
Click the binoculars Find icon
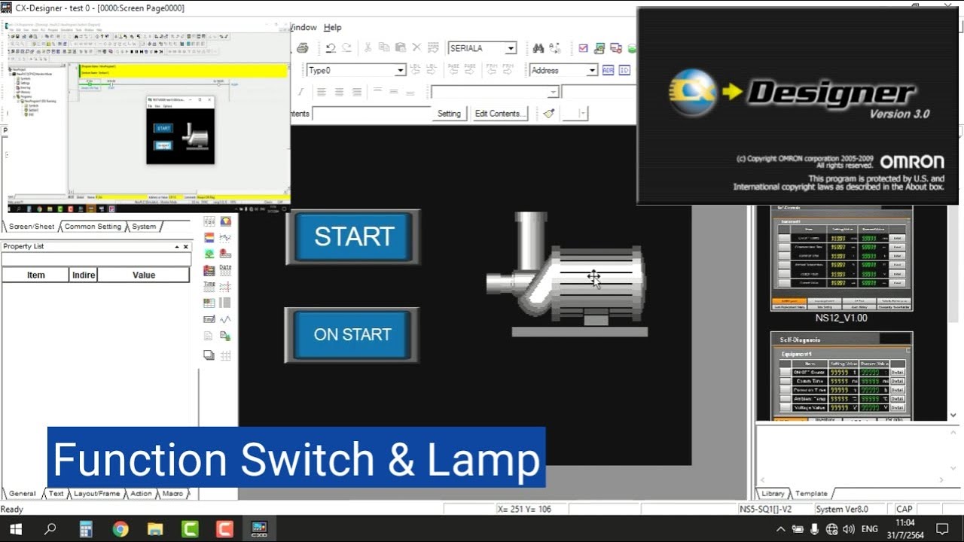[538, 48]
